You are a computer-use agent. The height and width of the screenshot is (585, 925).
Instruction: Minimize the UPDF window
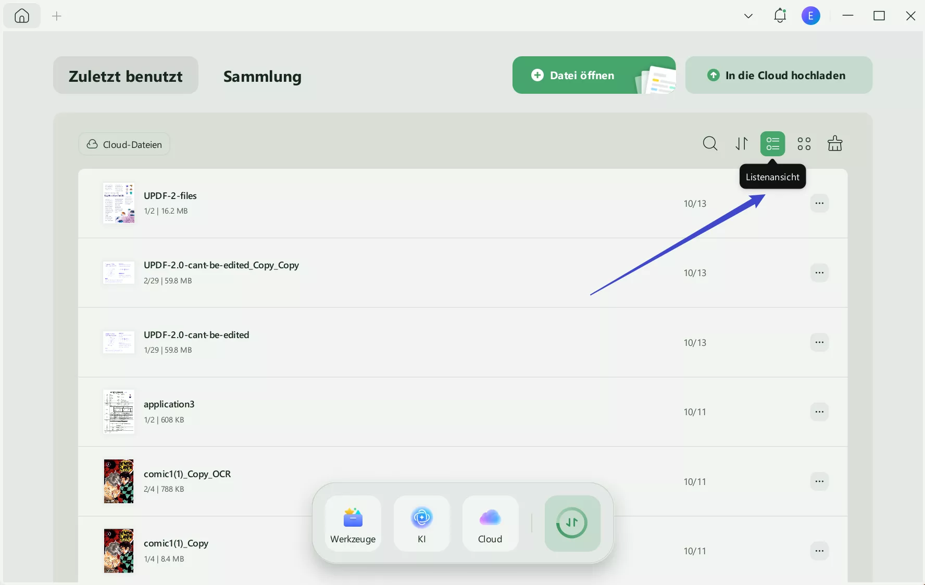tap(848, 16)
